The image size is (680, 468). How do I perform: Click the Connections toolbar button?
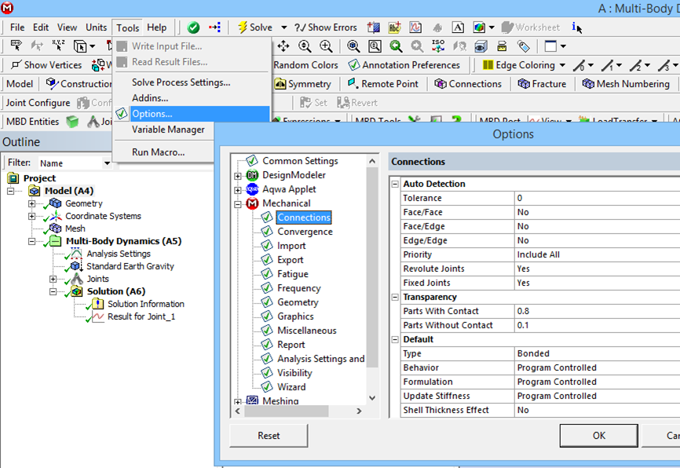click(468, 84)
